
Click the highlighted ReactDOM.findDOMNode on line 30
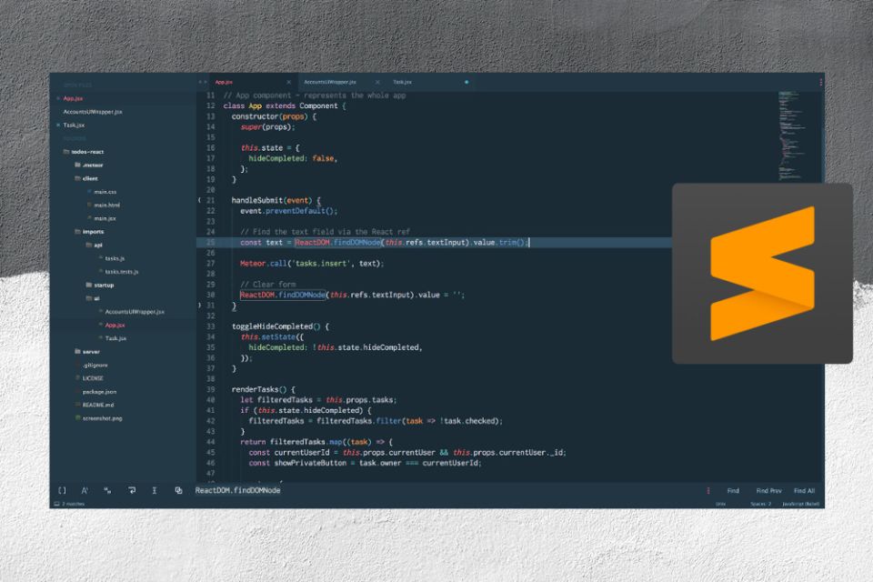[283, 295]
